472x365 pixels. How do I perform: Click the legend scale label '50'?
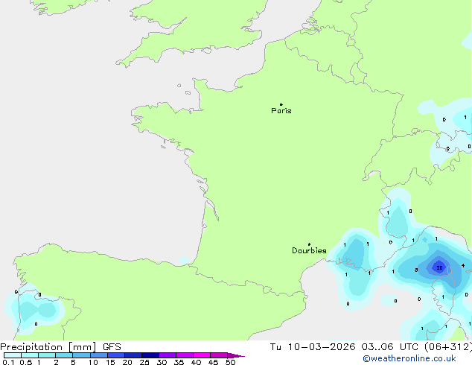click(230, 362)
